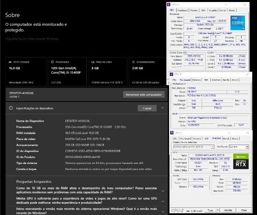Viewport: 257px width, 215px height.
Task: Click the memory Vendor value Micron
Action: point(237,187)
